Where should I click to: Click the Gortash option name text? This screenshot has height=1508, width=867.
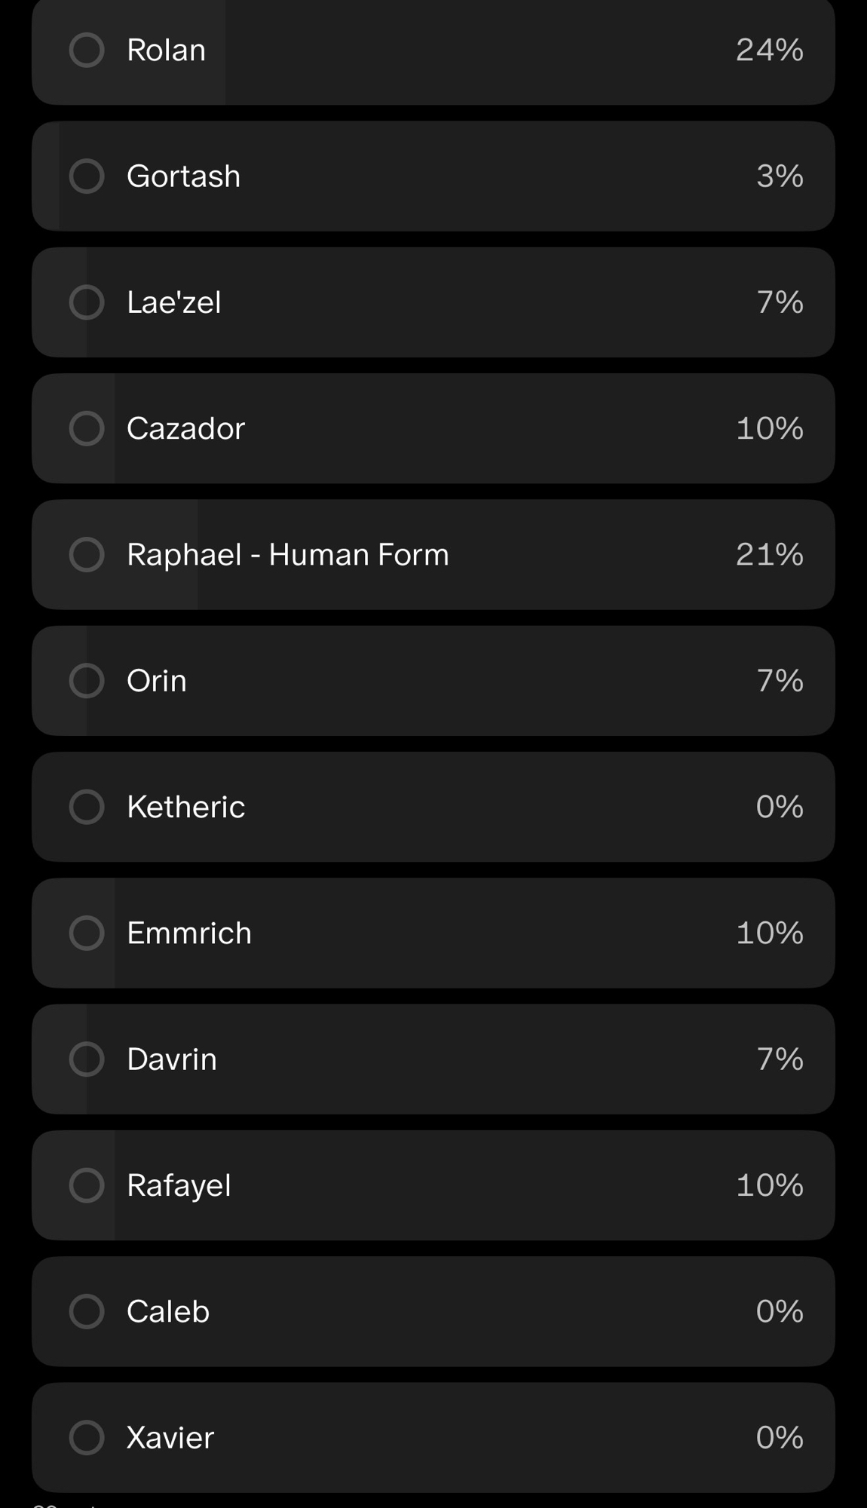(183, 176)
